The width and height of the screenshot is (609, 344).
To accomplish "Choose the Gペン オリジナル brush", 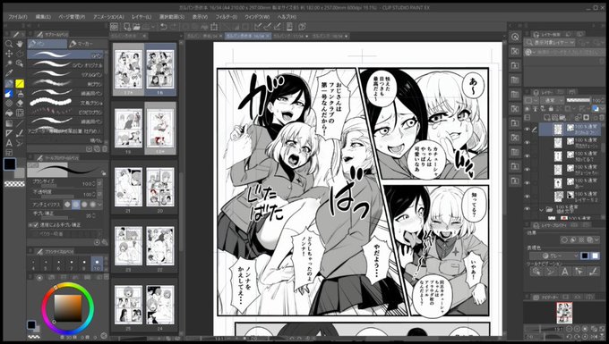I will coord(65,65).
